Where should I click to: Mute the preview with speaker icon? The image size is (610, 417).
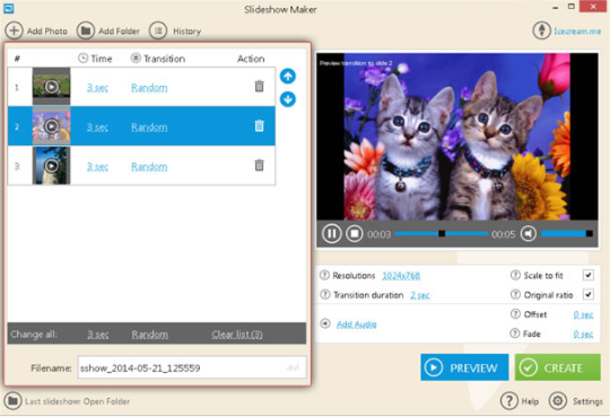point(528,234)
